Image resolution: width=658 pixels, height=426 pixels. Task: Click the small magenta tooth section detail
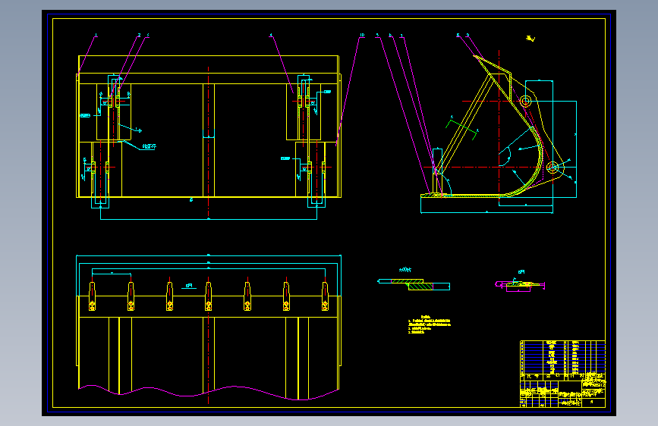pos(520,286)
